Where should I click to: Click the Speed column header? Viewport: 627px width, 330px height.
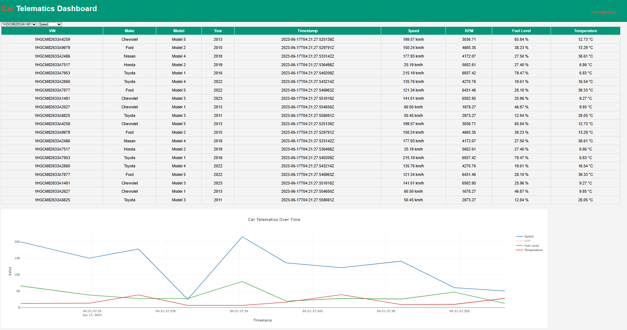[413, 31]
